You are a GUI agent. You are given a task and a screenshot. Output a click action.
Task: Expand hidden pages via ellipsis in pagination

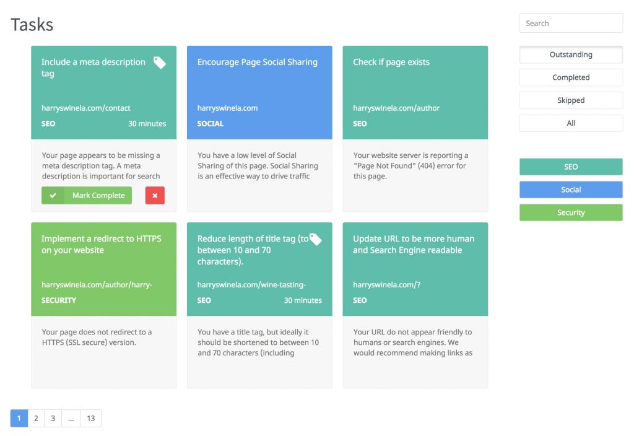point(71,418)
